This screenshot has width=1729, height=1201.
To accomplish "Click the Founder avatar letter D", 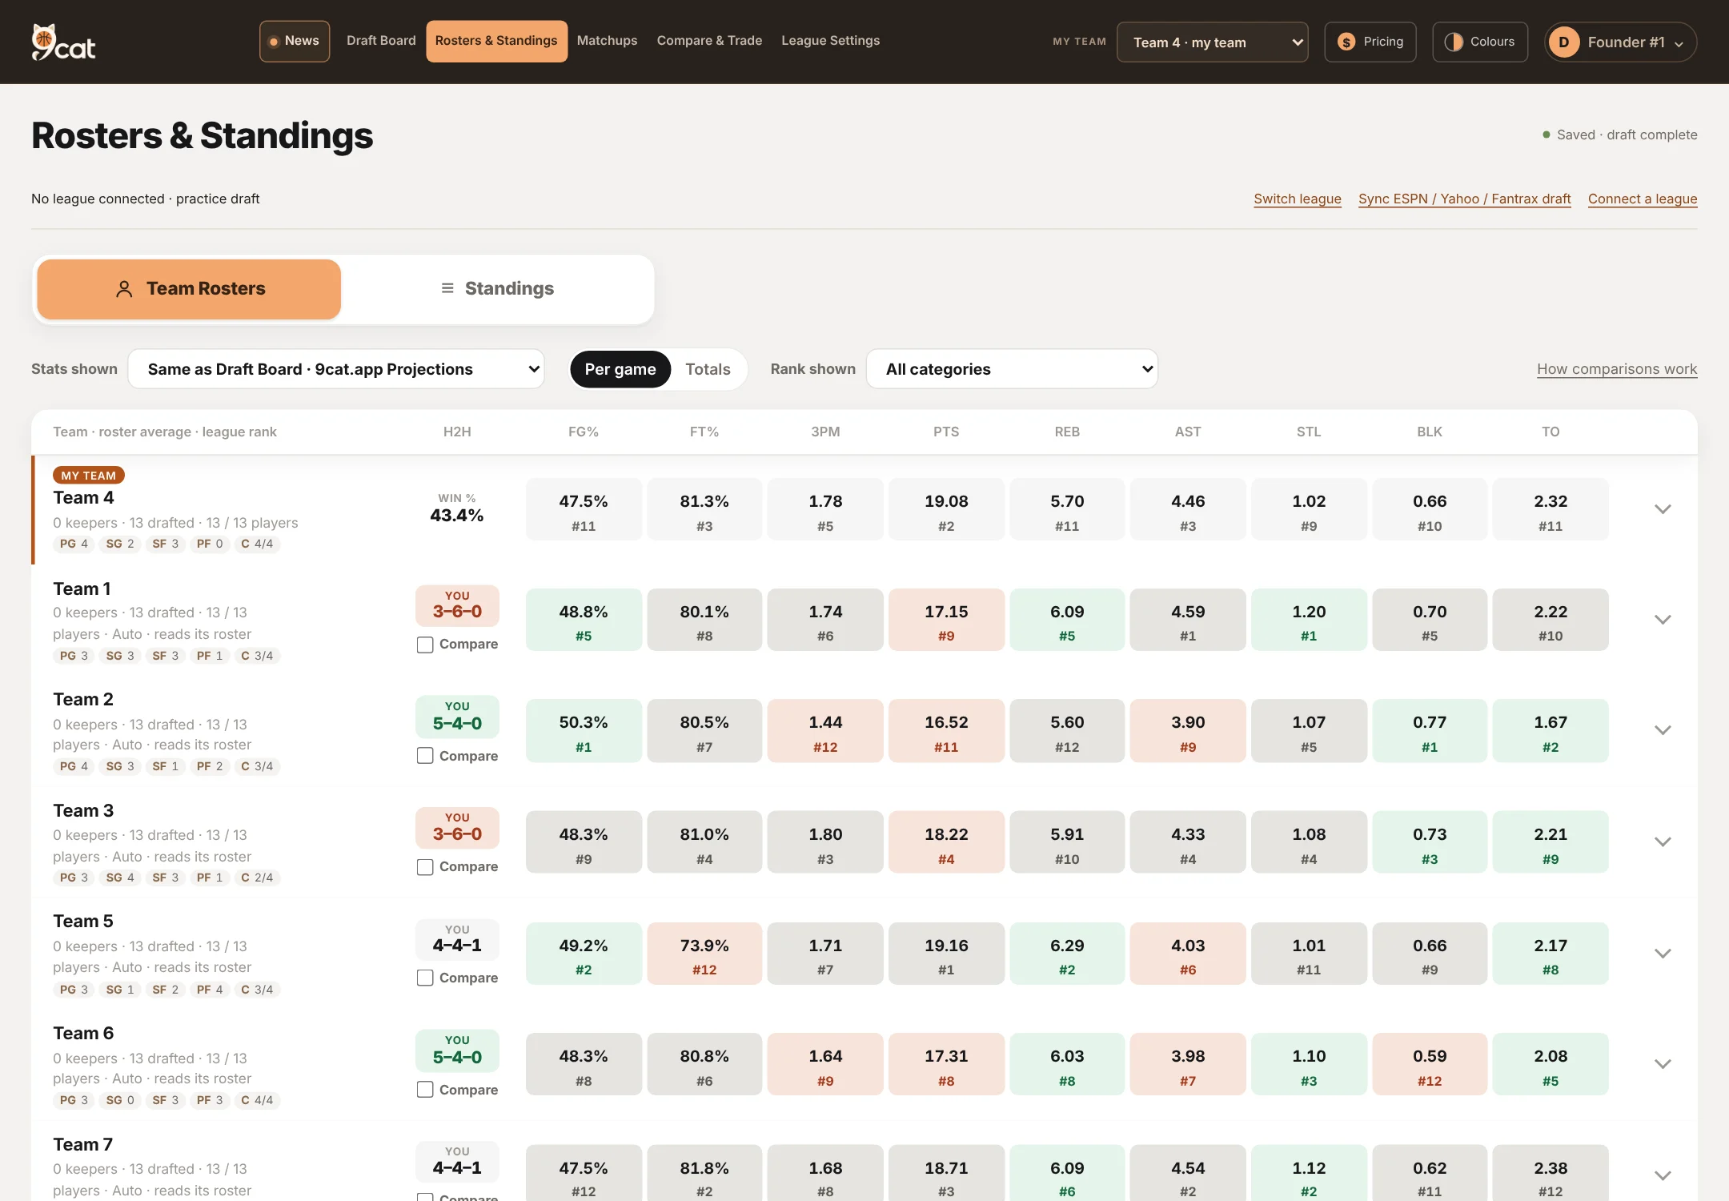I will click(x=1563, y=42).
